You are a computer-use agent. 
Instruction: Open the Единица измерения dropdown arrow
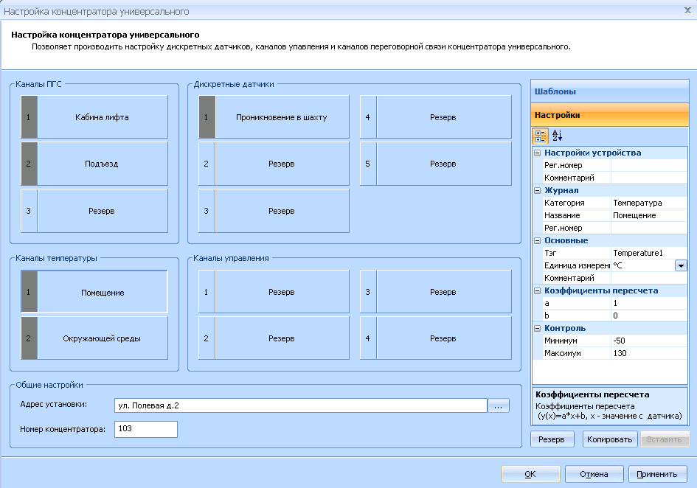click(x=682, y=265)
